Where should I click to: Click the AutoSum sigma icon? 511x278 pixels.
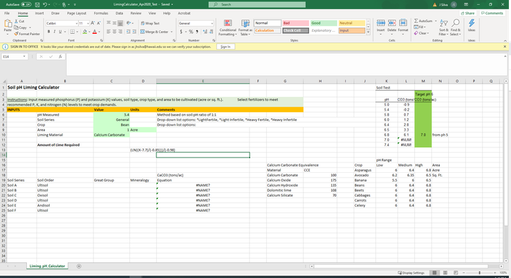pos(416,21)
